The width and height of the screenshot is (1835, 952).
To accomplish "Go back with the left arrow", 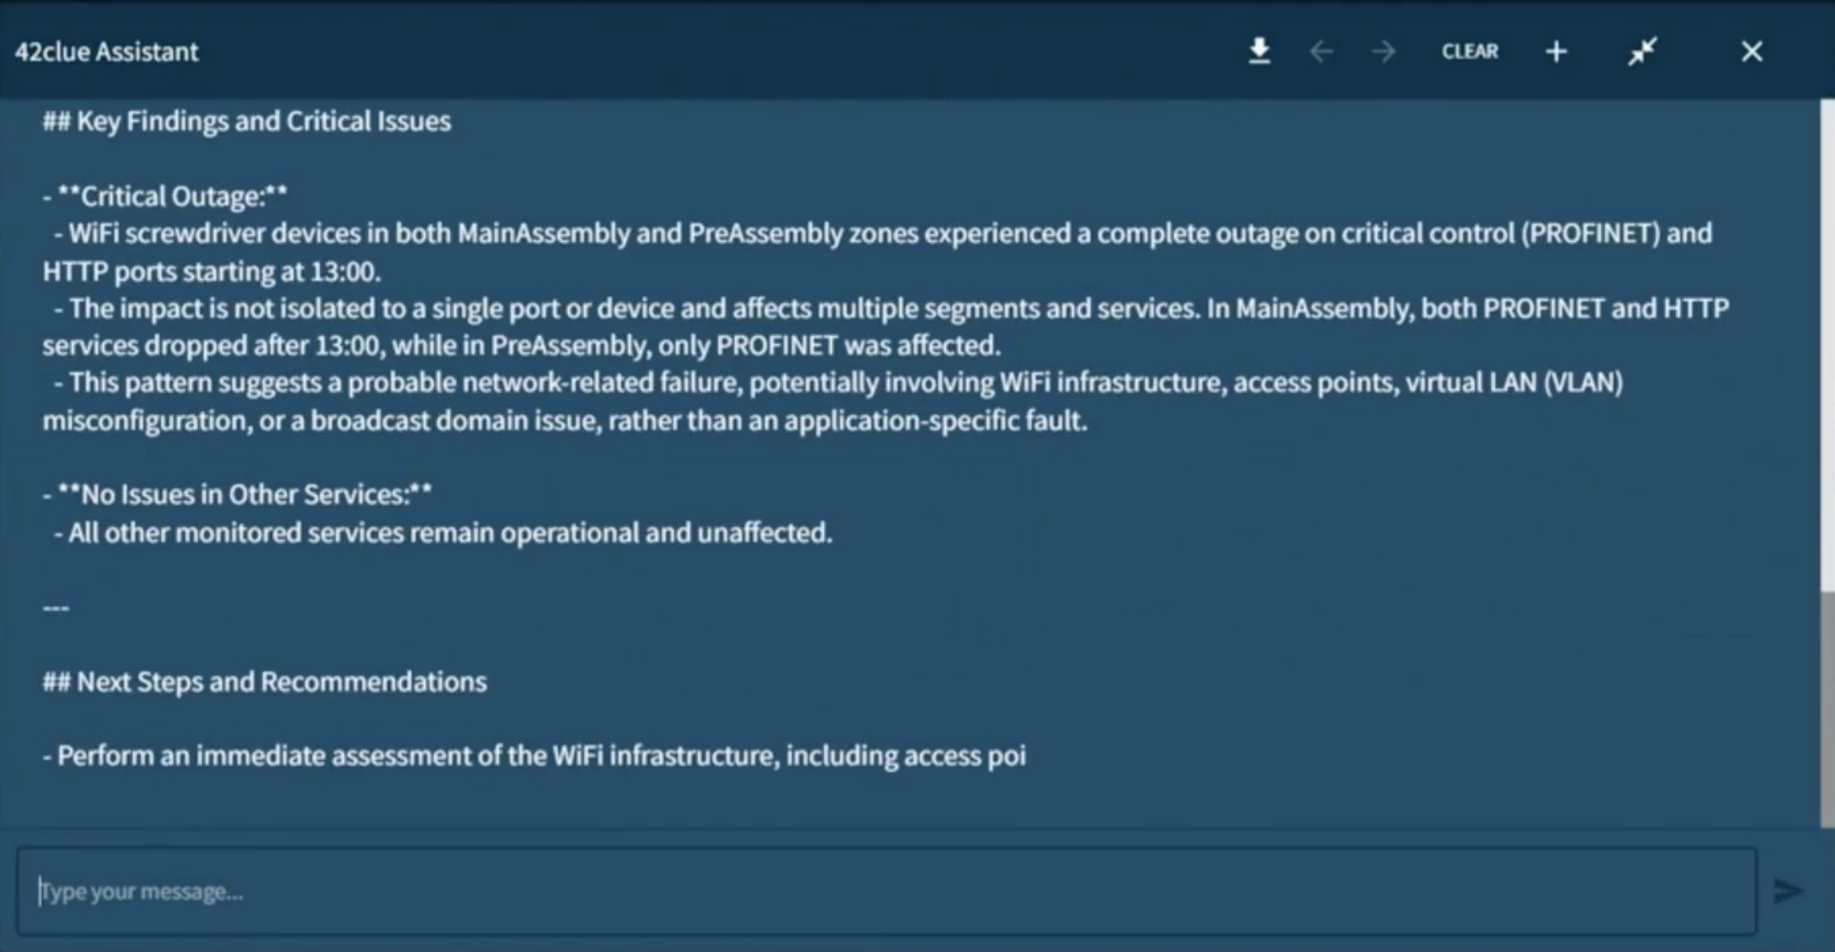I will coord(1321,52).
